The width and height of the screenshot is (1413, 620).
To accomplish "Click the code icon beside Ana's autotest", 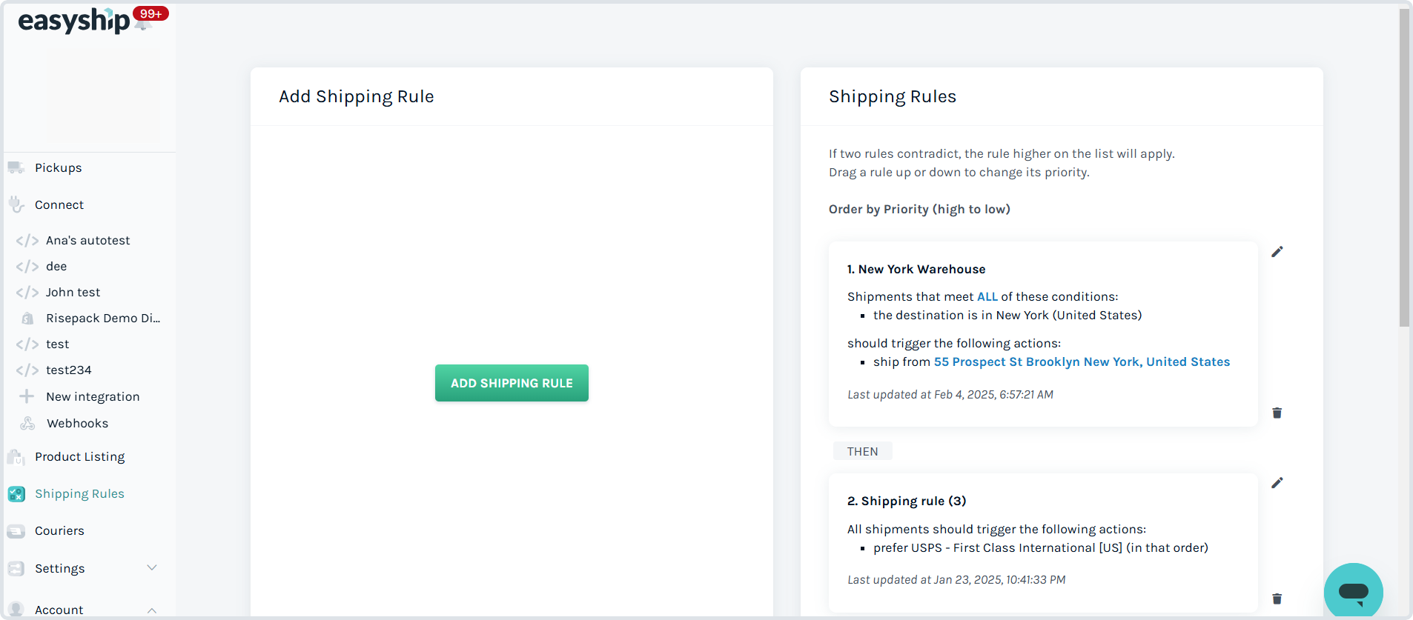I will coord(27,241).
